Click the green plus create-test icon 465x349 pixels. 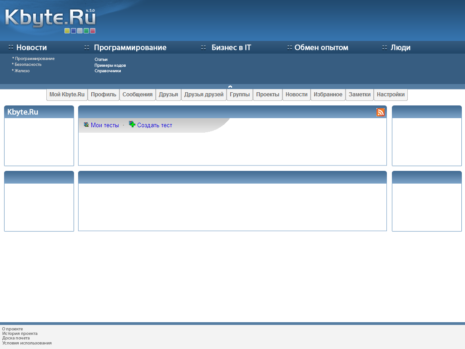tap(132, 125)
